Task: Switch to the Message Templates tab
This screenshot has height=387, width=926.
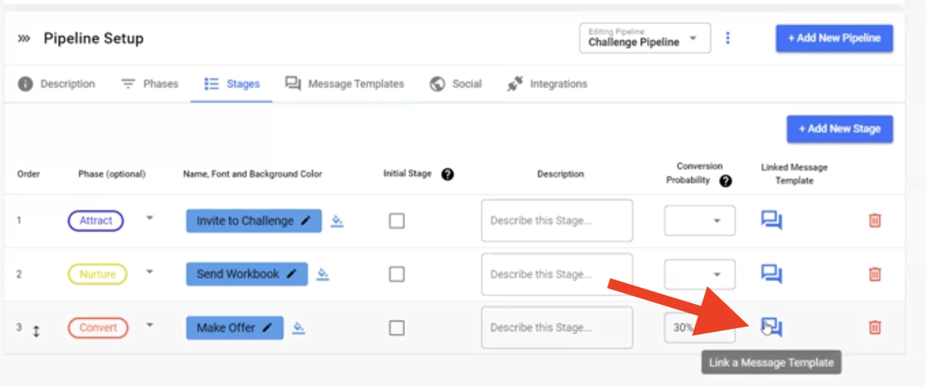Action: click(x=345, y=84)
